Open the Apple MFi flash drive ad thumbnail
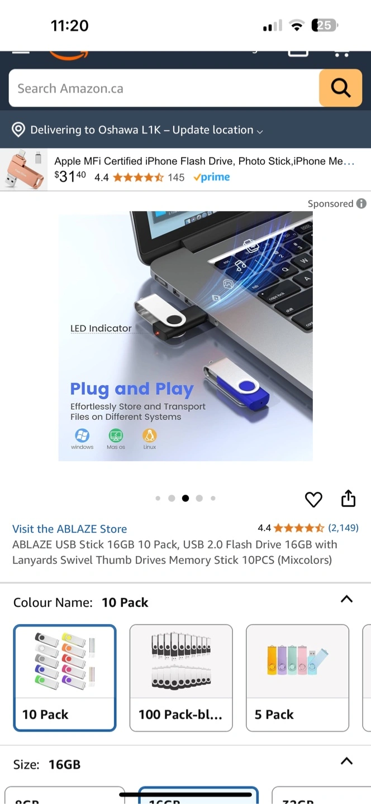This screenshot has height=804, width=371. coord(24,169)
